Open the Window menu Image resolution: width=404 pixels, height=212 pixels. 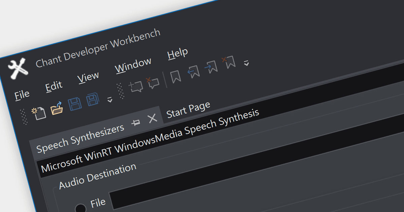tap(133, 66)
